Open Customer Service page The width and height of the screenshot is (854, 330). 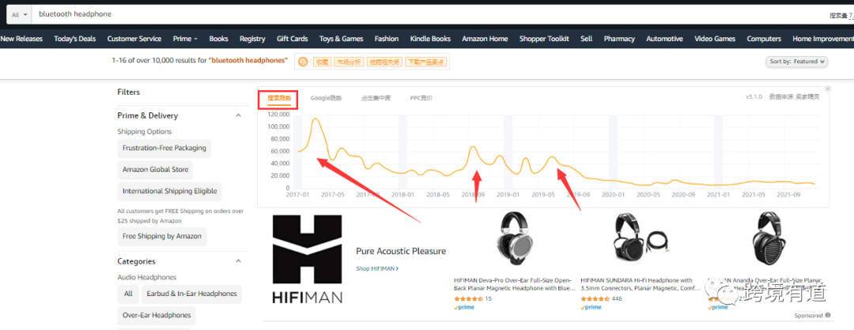(134, 39)
